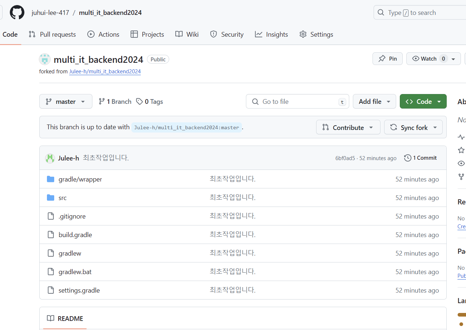
Task: Select the README tab
Action: [65, 319]
